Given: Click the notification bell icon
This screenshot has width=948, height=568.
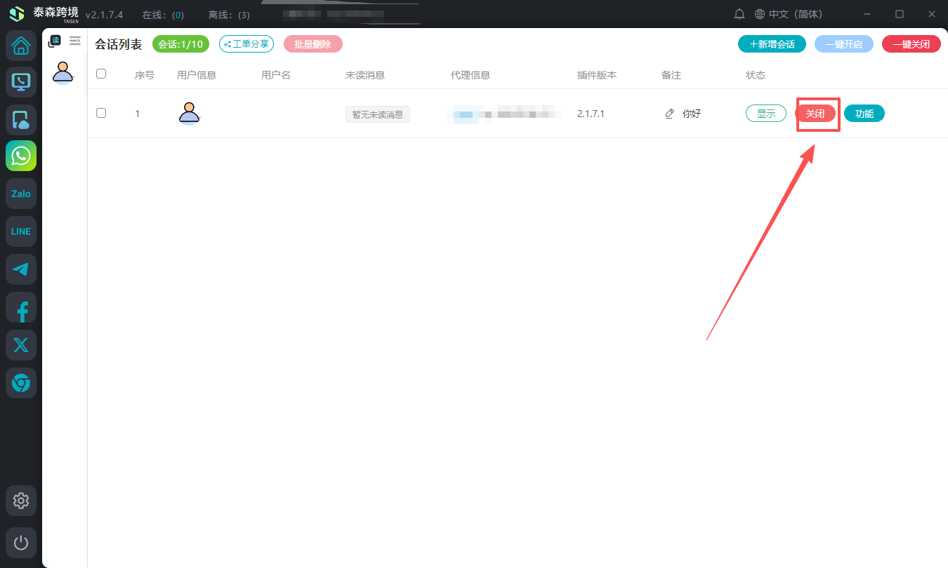Looking at the screenshot, I should pyautogui.click(x=739, y=14).
